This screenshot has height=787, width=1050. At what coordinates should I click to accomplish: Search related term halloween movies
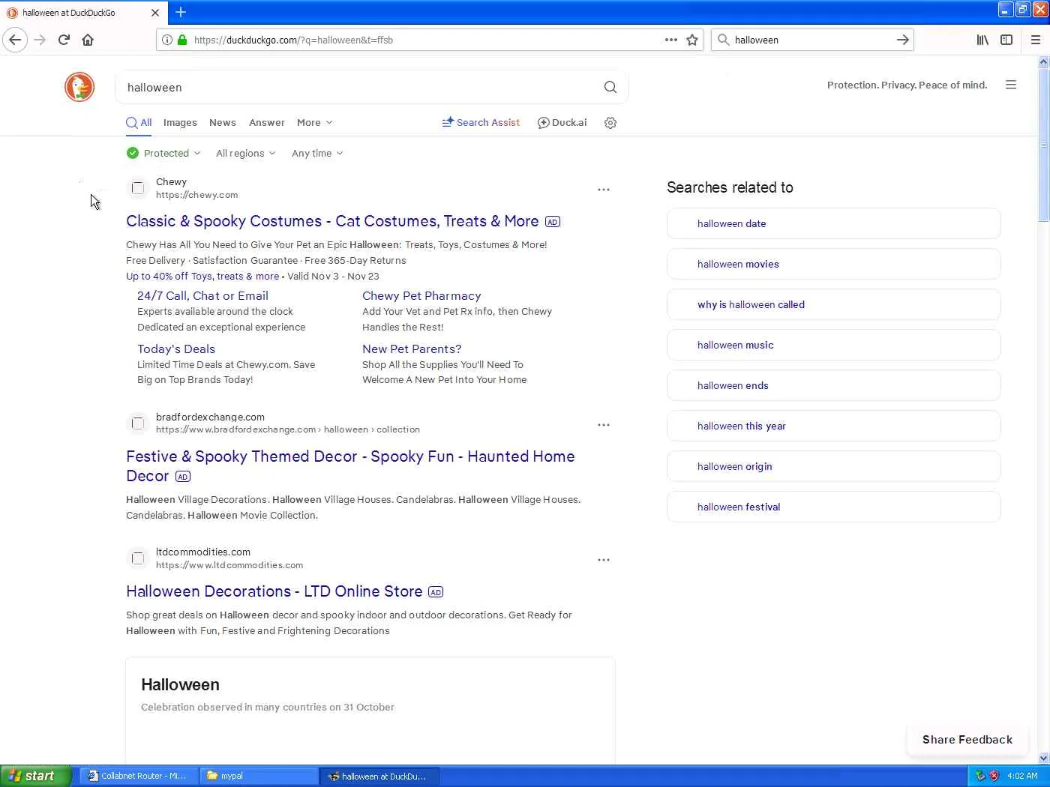click(x=833, y=264)
